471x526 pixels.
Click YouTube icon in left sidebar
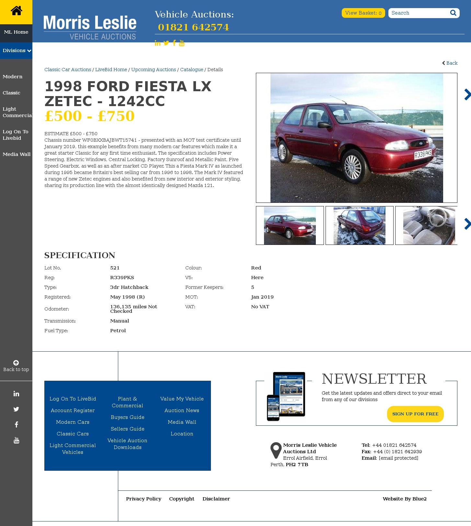point(16,440)
